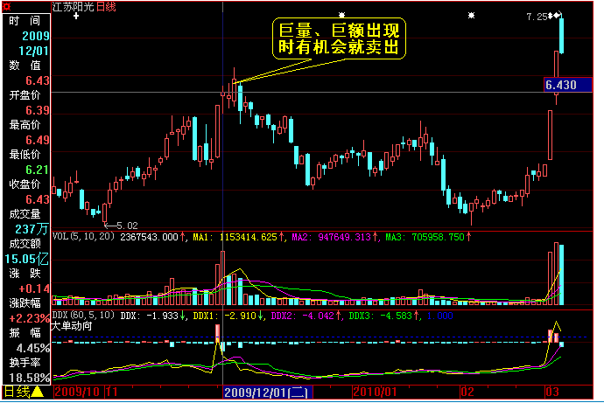This screenshot has width=604, height=403.
Task: Click the DDX3: -4.583 readout
Action: (381, 316)
